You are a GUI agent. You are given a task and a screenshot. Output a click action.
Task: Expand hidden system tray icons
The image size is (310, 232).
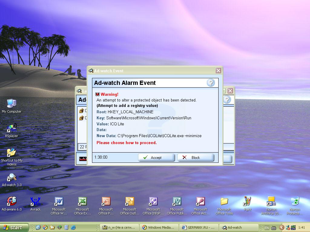[282, 227]
